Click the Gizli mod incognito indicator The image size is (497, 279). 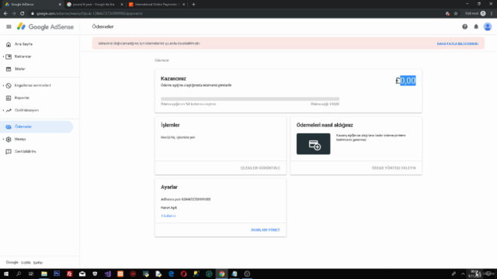click(x=474, y=14)
